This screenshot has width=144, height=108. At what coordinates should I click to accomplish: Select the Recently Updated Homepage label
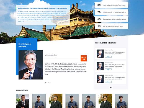(25, 45)
